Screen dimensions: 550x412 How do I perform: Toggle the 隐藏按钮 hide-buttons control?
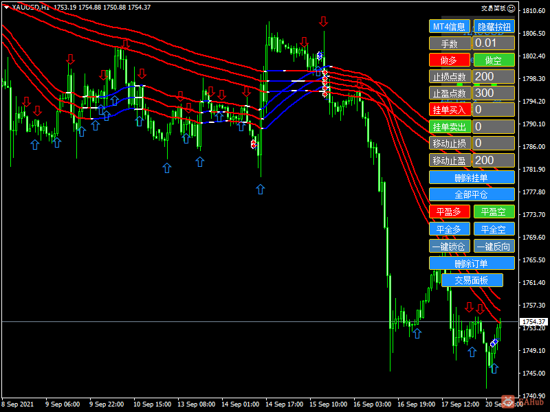coord(494,27)
